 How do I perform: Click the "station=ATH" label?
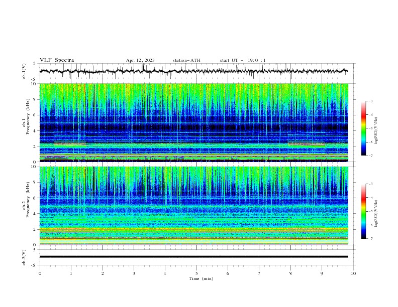coord(186,60)
